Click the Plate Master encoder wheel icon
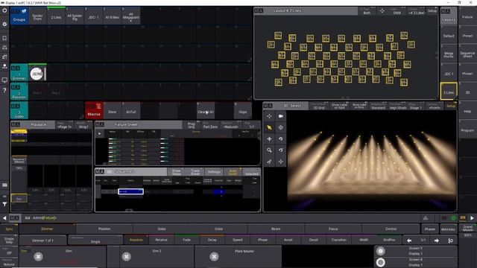Screen dimensions: 477x268 pyautogui.click(x=214, y=257)
